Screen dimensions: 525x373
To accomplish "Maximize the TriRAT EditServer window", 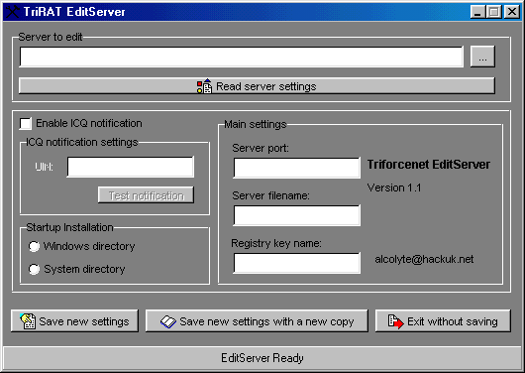I will point(494,12).
